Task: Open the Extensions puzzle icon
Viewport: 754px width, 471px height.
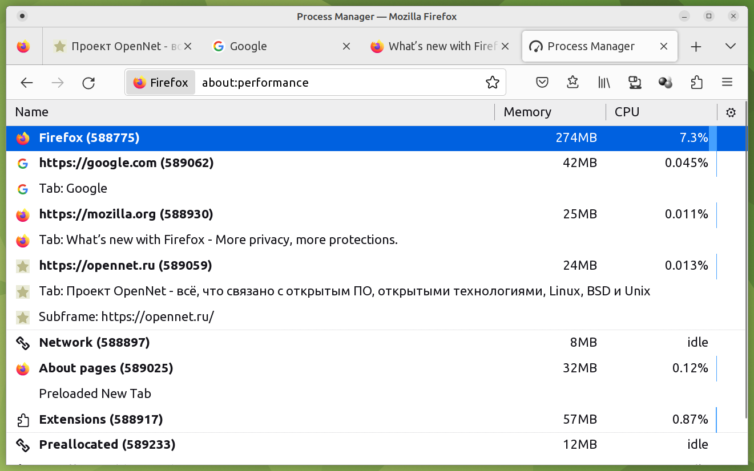Action: (696, 83)
